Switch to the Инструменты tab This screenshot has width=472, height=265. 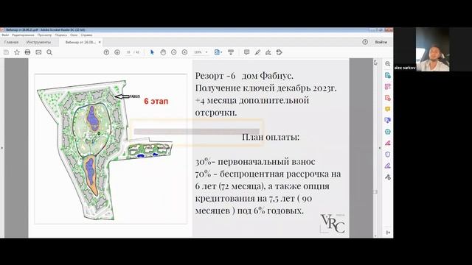(x=38, y=43)
